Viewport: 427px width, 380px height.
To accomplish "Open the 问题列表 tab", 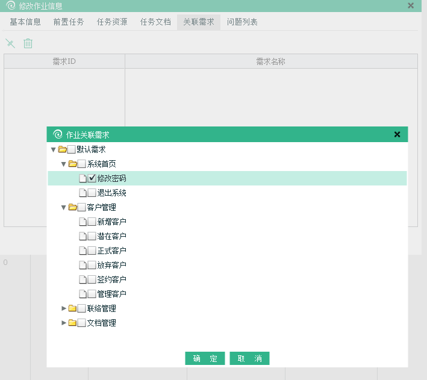I will tap(242, 22).
